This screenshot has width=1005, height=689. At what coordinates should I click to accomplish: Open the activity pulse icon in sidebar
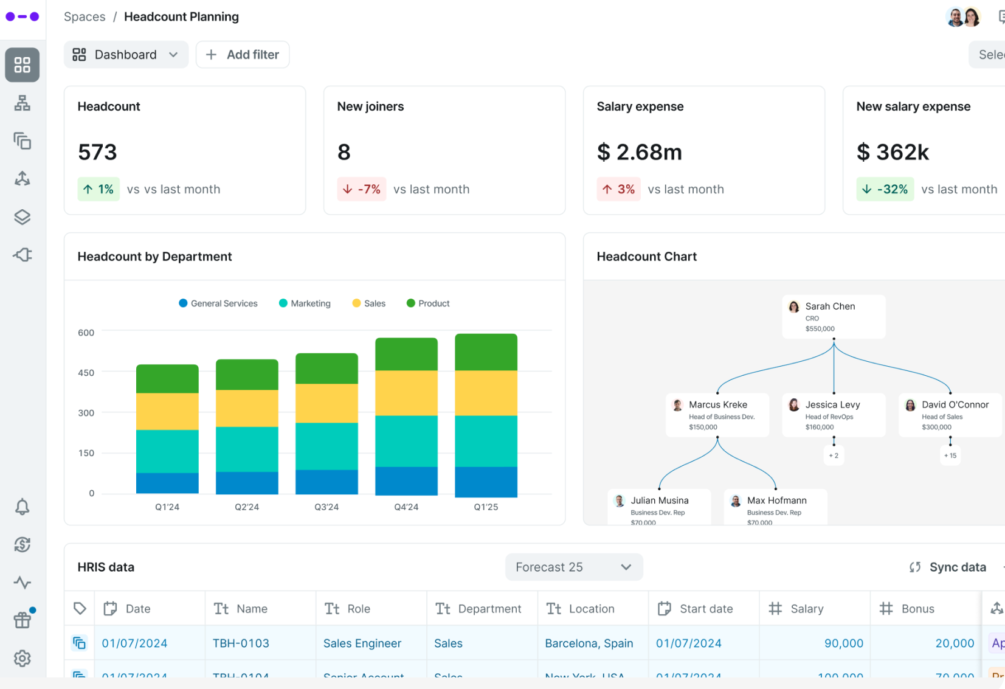point(22,583)
